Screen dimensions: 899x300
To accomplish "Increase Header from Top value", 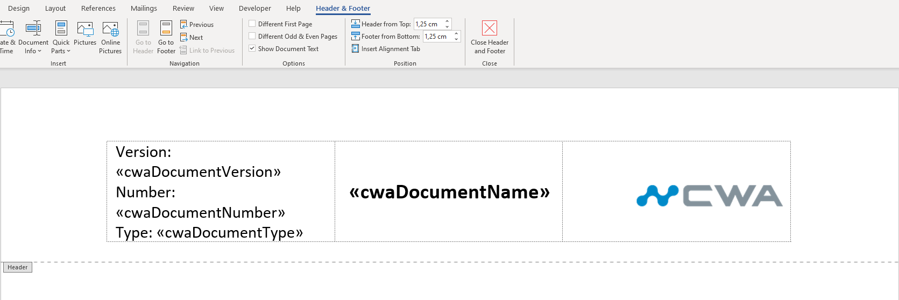I will pos(447,22).
